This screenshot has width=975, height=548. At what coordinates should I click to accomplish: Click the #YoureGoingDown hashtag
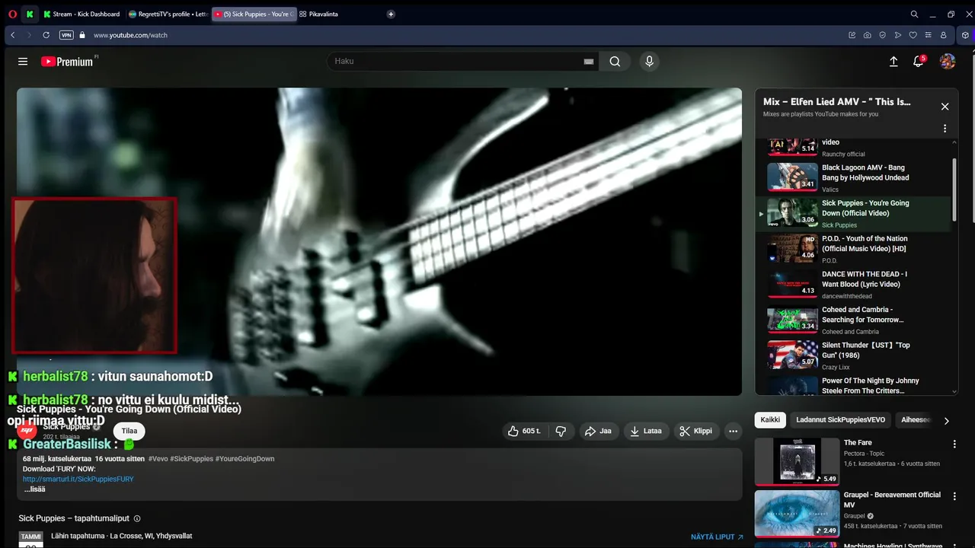(x=245, y=459)
